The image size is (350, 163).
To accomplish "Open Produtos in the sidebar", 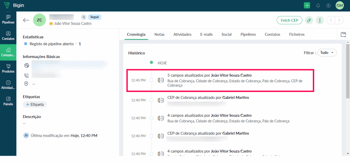I will pos(8,69).
